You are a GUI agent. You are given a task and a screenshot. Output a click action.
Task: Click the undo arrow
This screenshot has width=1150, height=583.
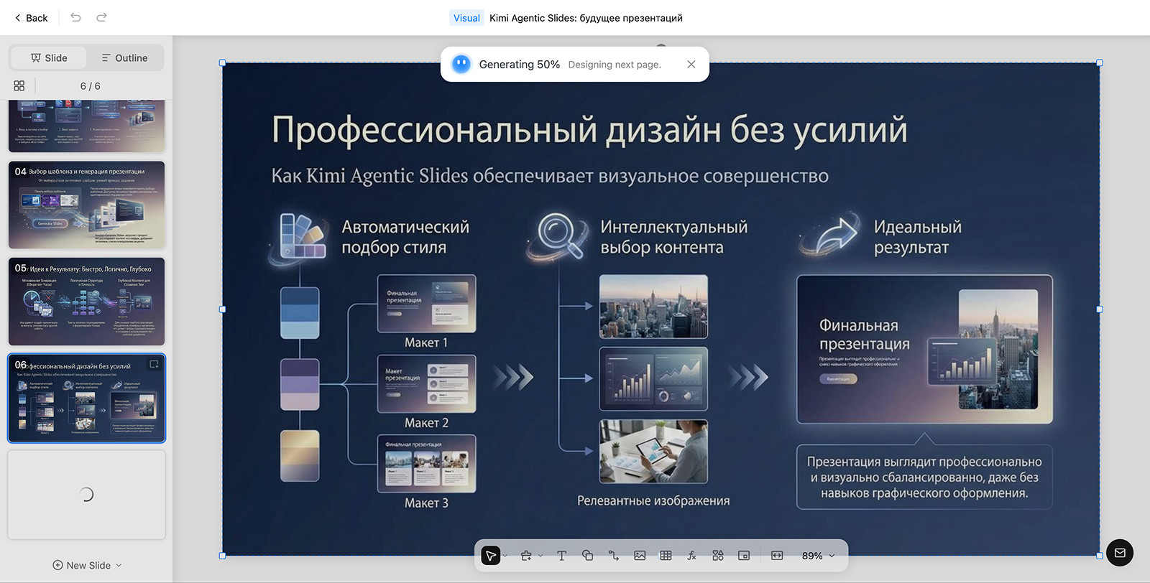tap(75, 17)
